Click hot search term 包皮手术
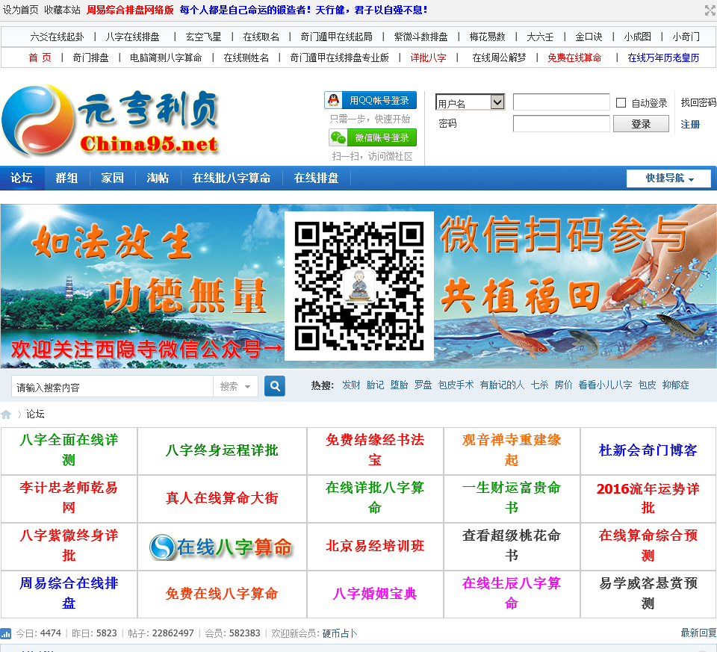Screen dimensions: 717x652 456,385
